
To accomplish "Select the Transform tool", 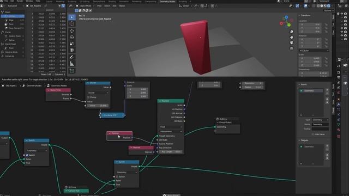I will click(71, 50).
